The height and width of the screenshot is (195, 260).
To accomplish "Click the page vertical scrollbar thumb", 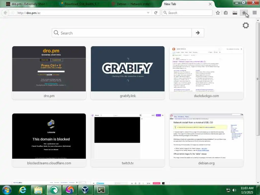I will [258, 79].
